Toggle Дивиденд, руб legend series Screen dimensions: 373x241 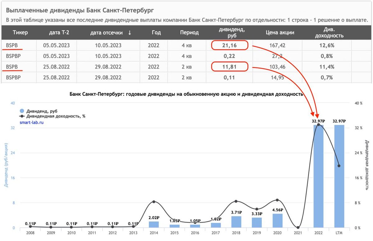[39, 111]
